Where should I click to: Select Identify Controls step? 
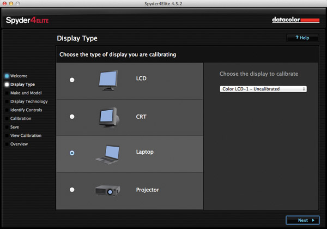coord(26,110)
